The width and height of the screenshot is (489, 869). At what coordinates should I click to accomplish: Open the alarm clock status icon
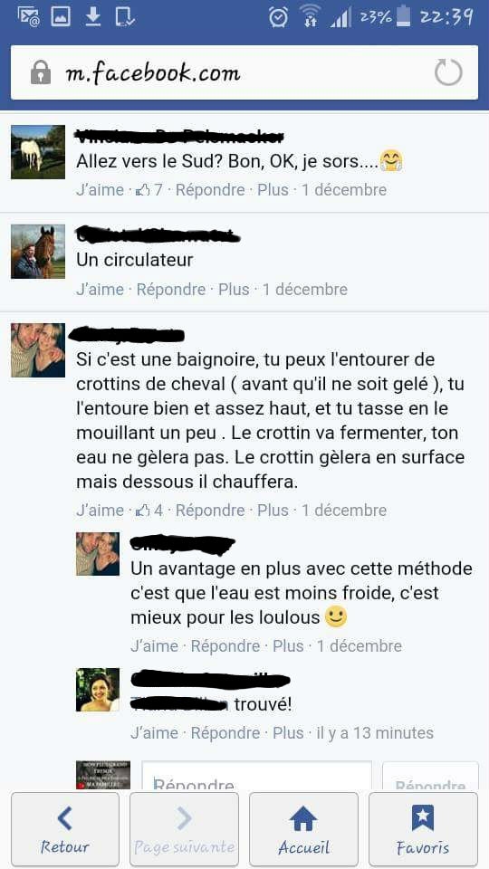click(278, 16)
